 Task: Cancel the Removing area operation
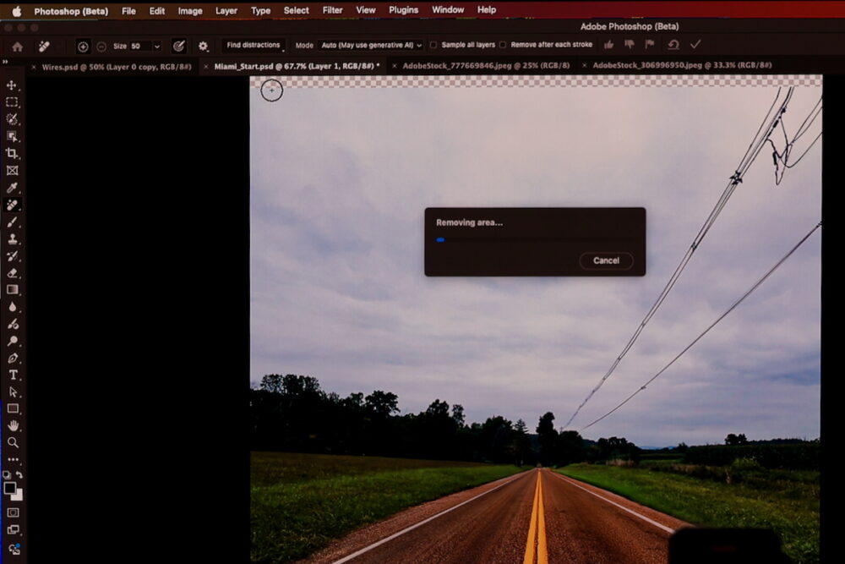click(x=606, y=260)
